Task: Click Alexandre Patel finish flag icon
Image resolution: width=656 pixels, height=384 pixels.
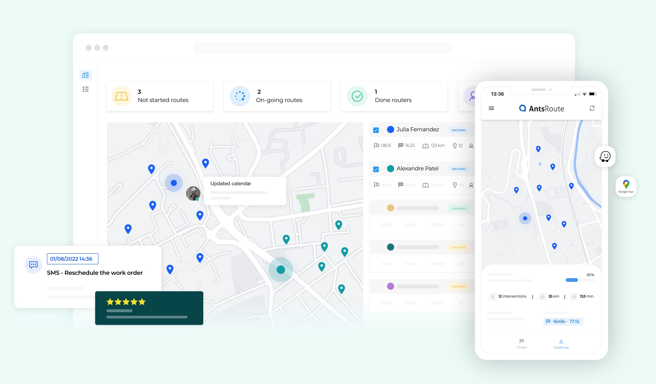Action: coord(401,185)
